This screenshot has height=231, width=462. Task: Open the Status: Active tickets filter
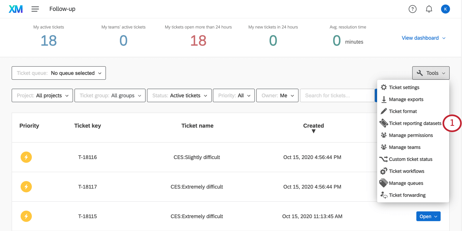coord(179,95)
